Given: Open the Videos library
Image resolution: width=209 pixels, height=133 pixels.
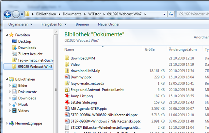Looking at the screenshot, I should [x=24, y=111].
